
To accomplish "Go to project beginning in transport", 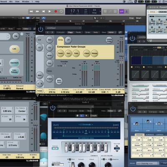I will [x=43, y=11].
